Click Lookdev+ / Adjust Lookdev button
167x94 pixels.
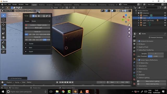[x=37, y=25]
